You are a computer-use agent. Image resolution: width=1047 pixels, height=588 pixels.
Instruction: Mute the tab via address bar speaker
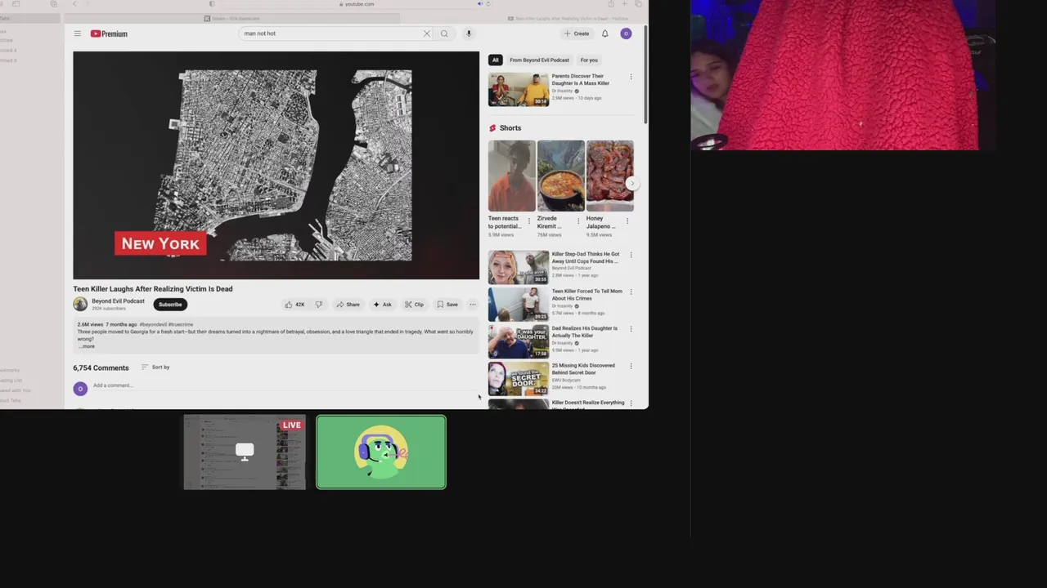[479, 4]
